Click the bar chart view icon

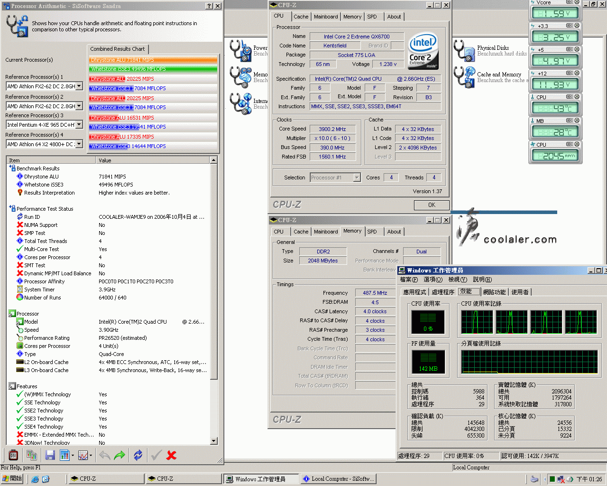pos(64,456)
